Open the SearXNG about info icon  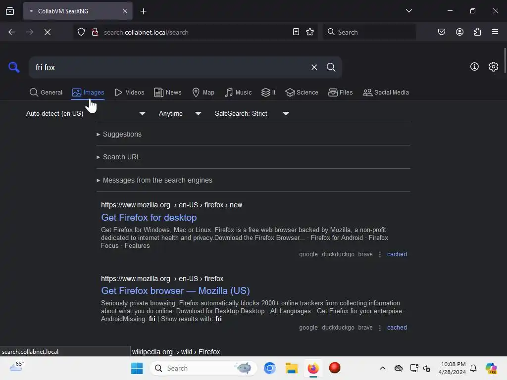click(474, 67)
